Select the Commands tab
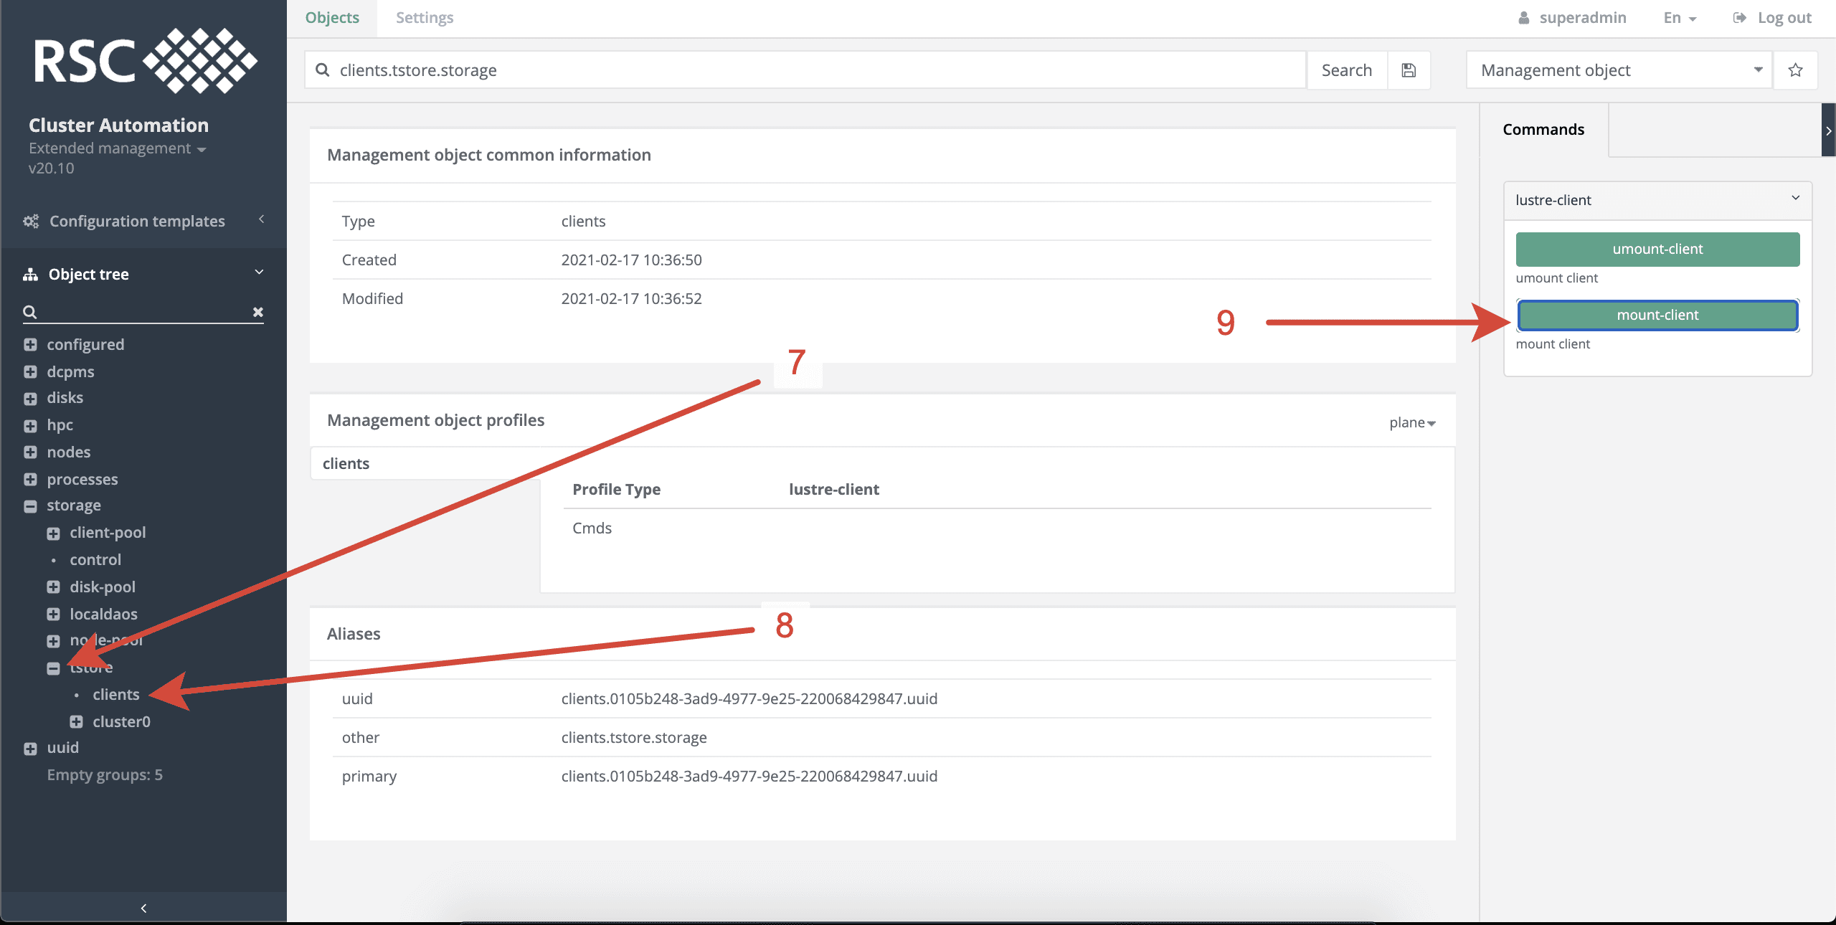This screenshot has width=1836, height=925. pos(1544,129)
